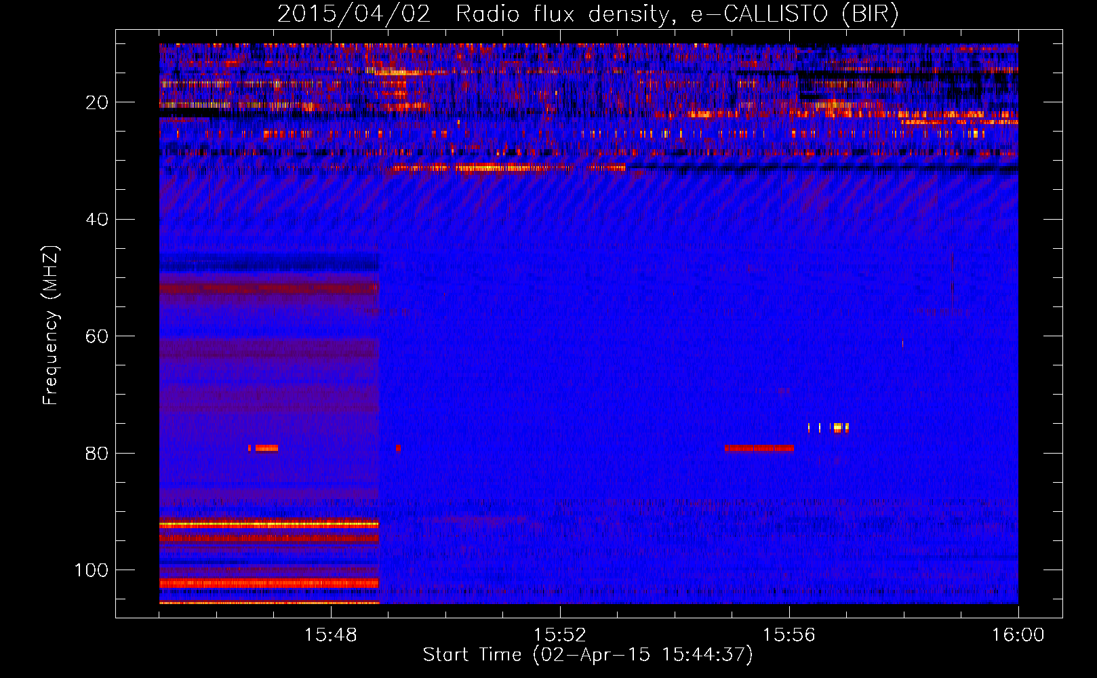Click the 15:52 time tick label
The image size is (1097, 678).
(560, 635)
